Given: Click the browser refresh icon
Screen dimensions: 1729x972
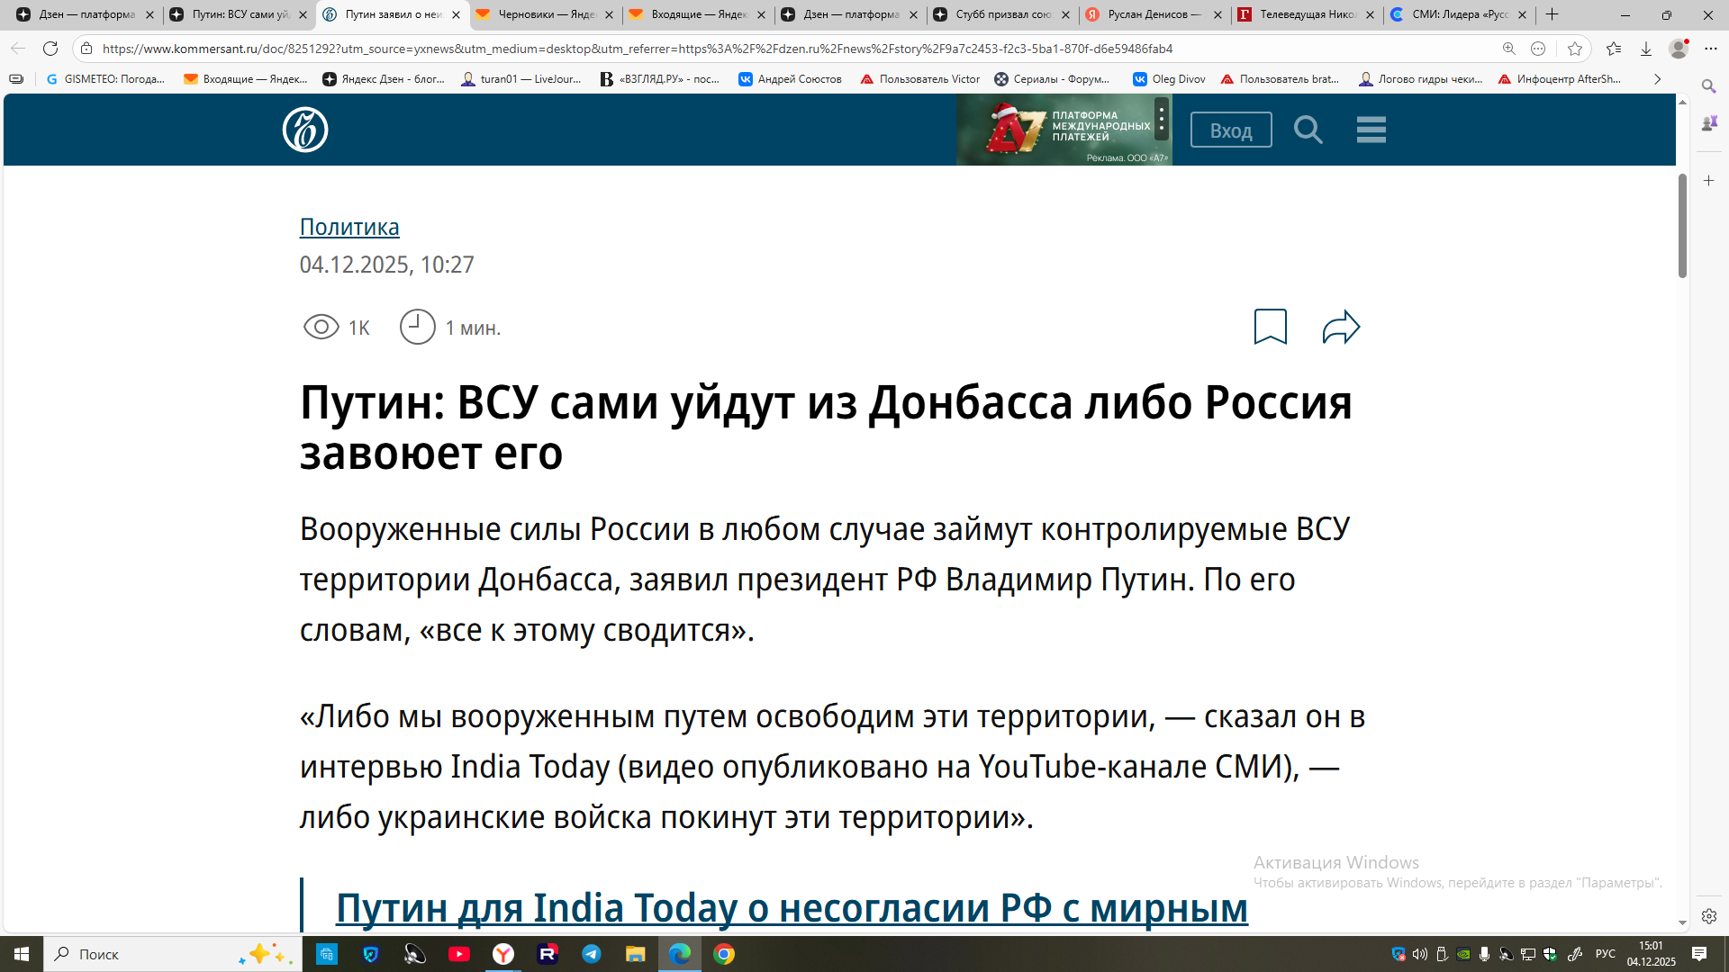Looking at the screenshot, I should (x=50, y=49).
